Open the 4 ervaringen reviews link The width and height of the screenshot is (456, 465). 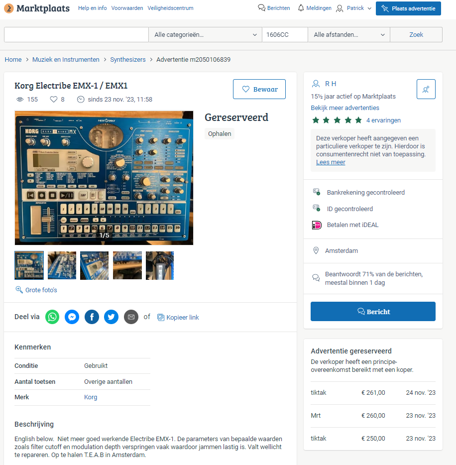383,120
